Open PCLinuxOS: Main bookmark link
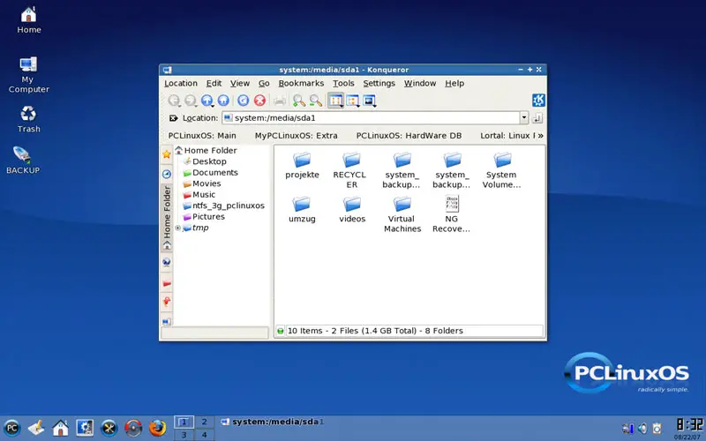706x441 pixels. click(x=202, y=136)
